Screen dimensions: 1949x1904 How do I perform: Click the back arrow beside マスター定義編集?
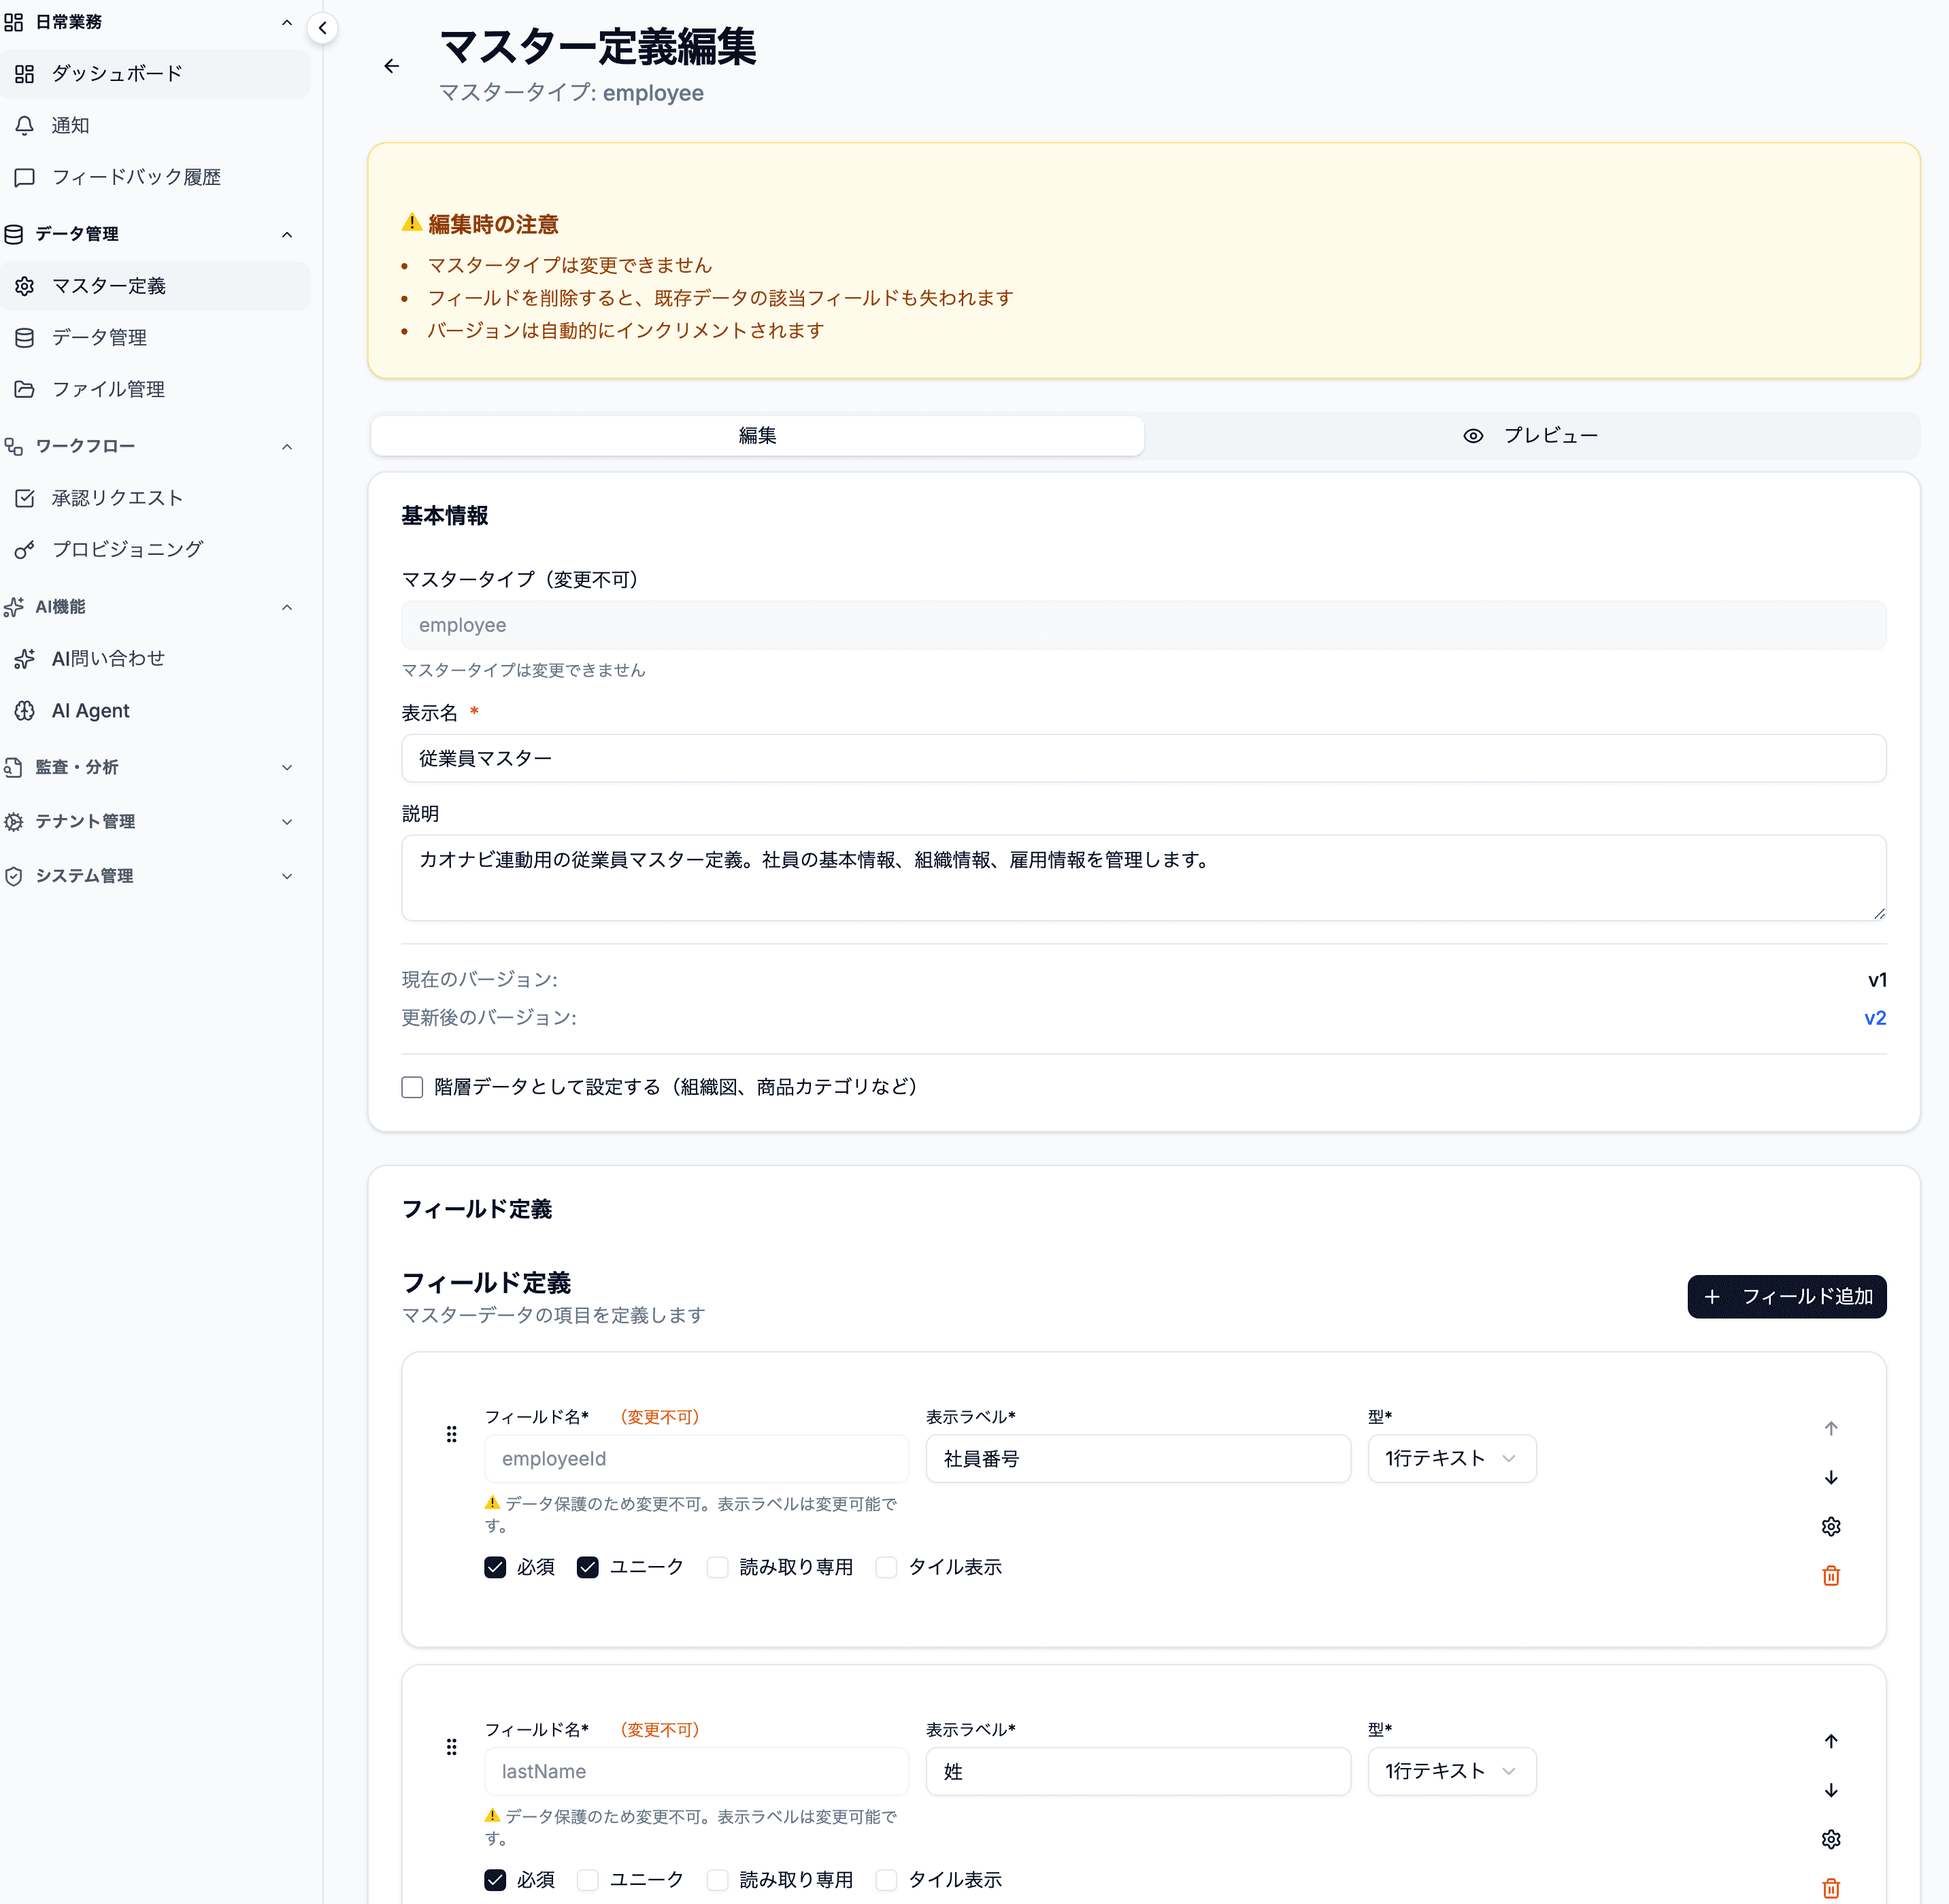point(391,66)
